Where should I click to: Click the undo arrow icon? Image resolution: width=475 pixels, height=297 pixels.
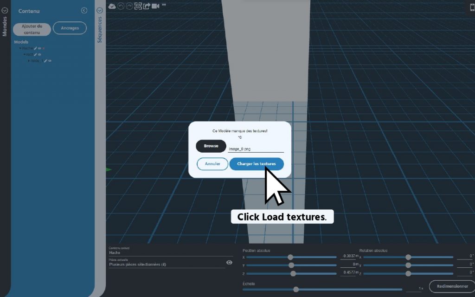[x=121, y=6]
